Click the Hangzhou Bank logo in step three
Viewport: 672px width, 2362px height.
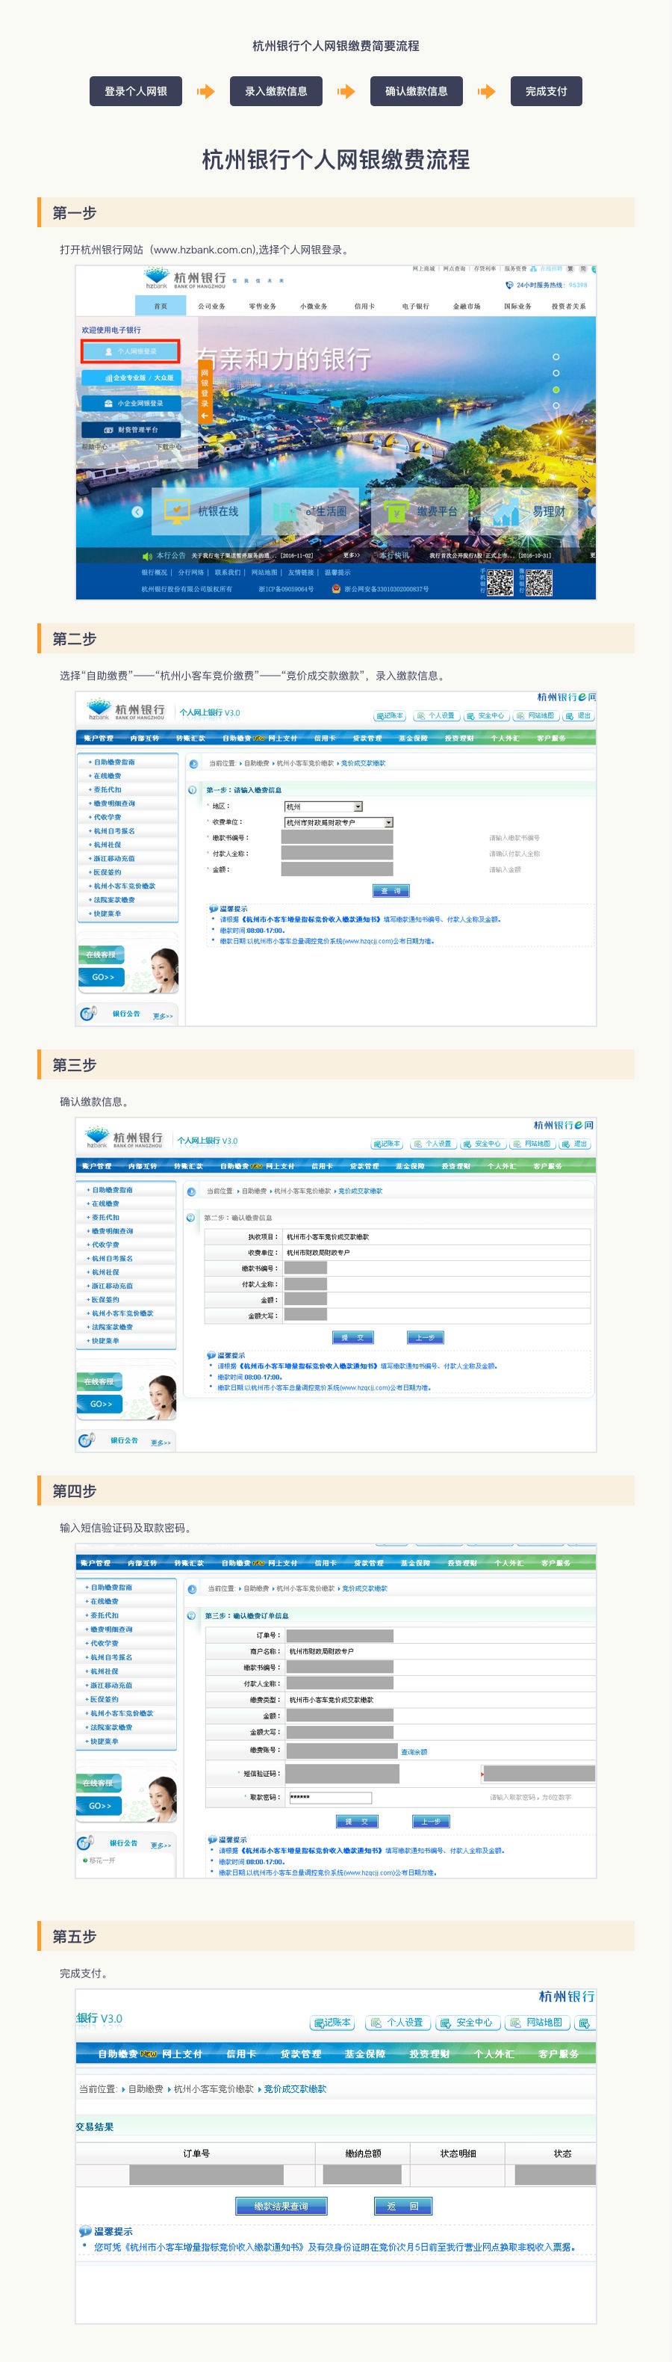tap(124, 1138)
